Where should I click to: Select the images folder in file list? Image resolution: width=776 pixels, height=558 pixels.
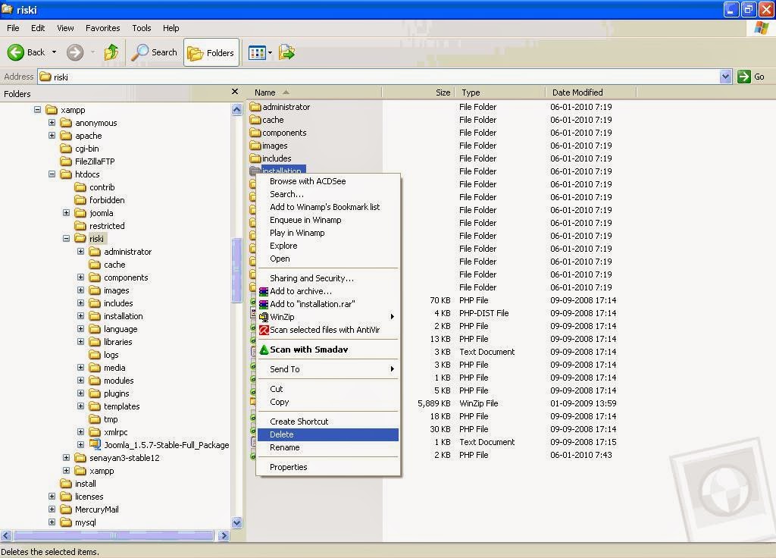pos(269,146)
